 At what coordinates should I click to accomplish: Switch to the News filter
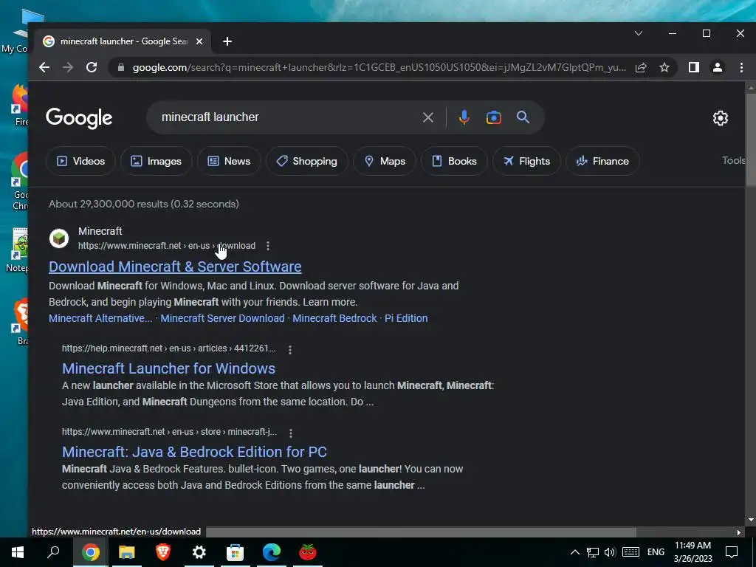229,161
